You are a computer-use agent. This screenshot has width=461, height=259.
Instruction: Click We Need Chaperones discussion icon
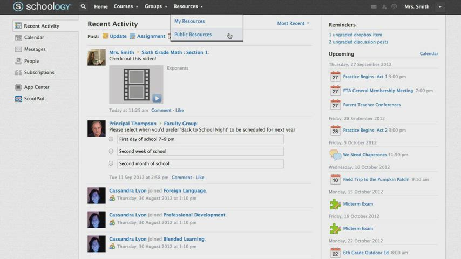(335, 155)
